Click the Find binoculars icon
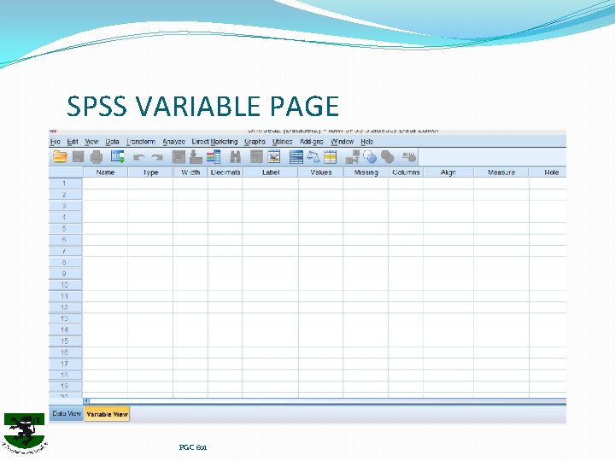615x461 pixels. 235,157
